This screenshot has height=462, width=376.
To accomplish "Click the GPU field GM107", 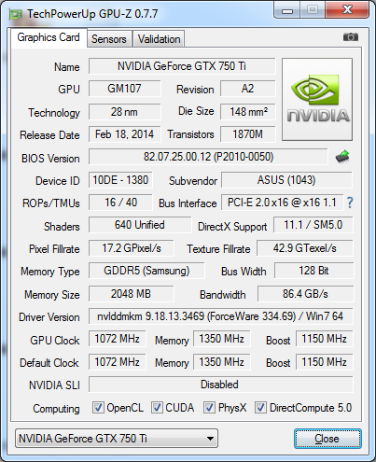I will 124,89.
